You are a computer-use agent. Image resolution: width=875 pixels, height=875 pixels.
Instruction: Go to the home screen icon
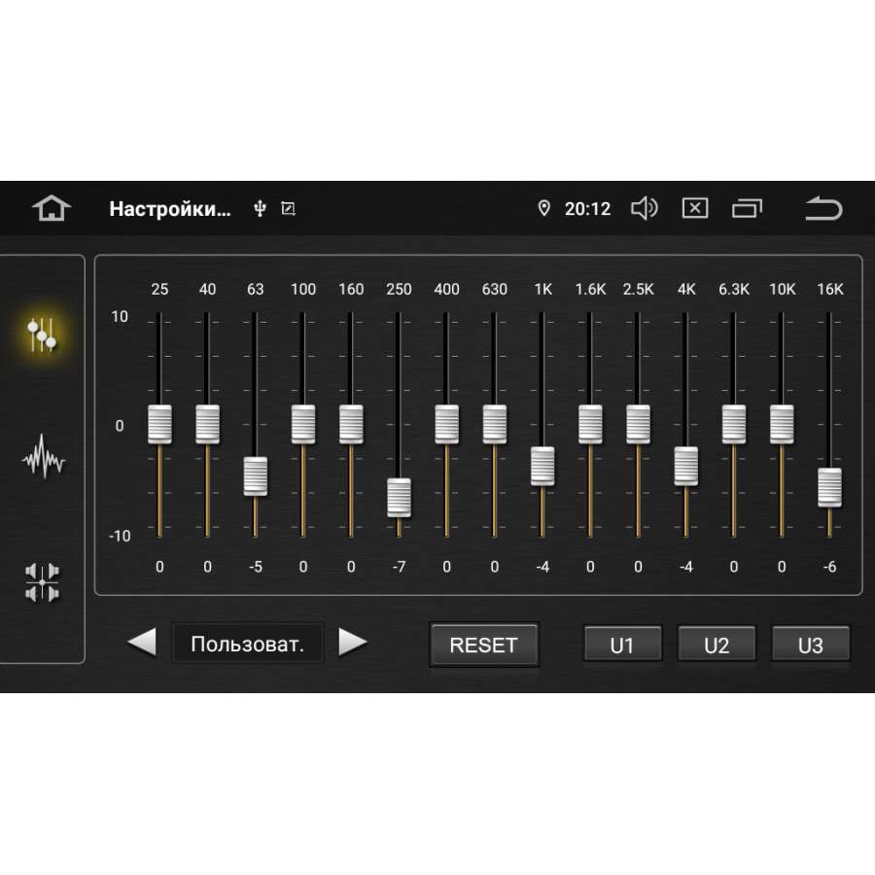(52, 208)
